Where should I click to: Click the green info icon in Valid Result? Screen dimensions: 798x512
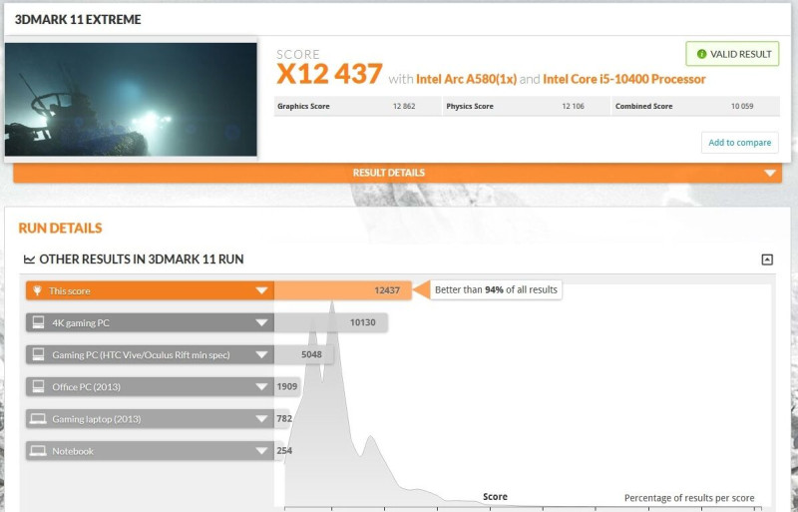click(702, 54)
